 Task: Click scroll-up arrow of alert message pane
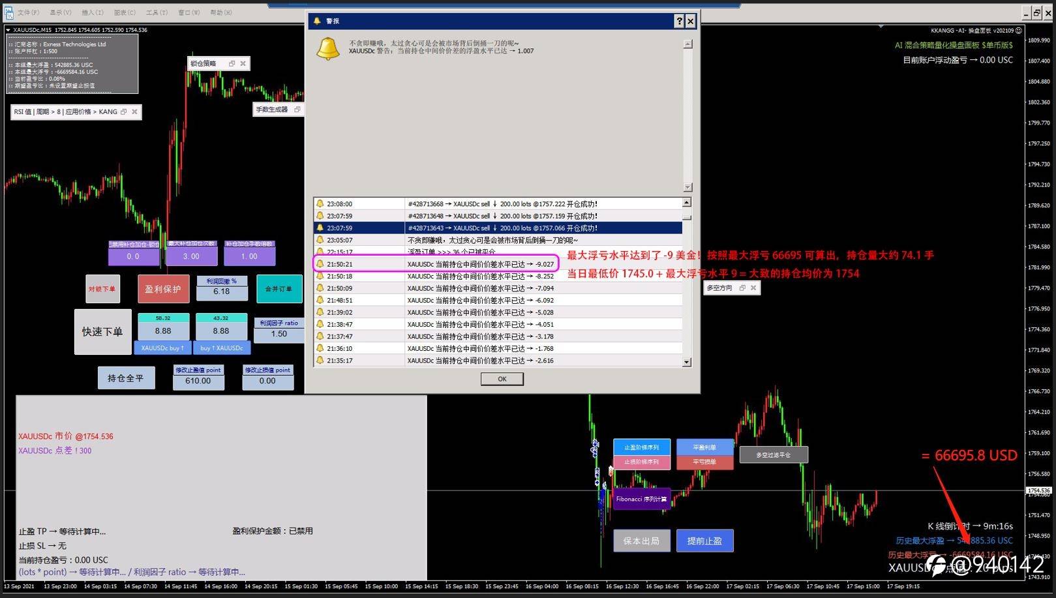(687, 44)
